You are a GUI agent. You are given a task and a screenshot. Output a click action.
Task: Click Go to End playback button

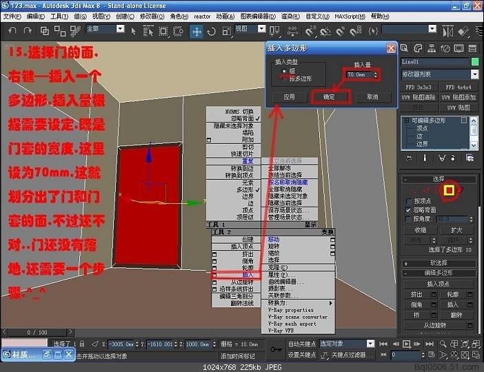pyautogui.click(x=430, y=344)
